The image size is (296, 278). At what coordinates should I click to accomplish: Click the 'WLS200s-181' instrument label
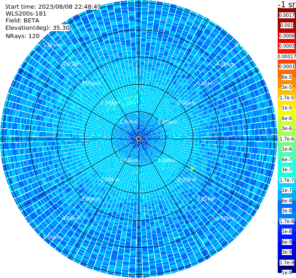pos(26,14)
